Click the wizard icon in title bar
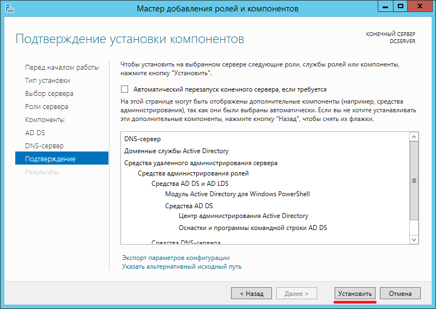This screenshot has width=436, height=309. click(8, 9)
